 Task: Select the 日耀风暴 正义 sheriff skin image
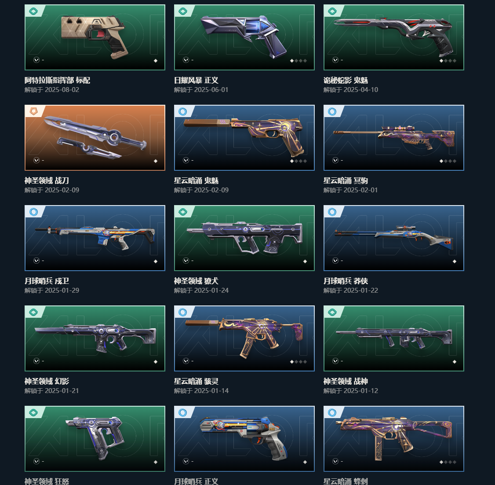point(244,37)
